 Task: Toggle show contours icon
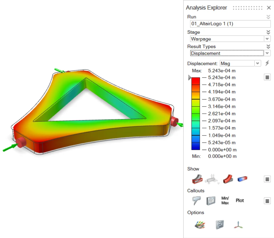tap(242, 179)
